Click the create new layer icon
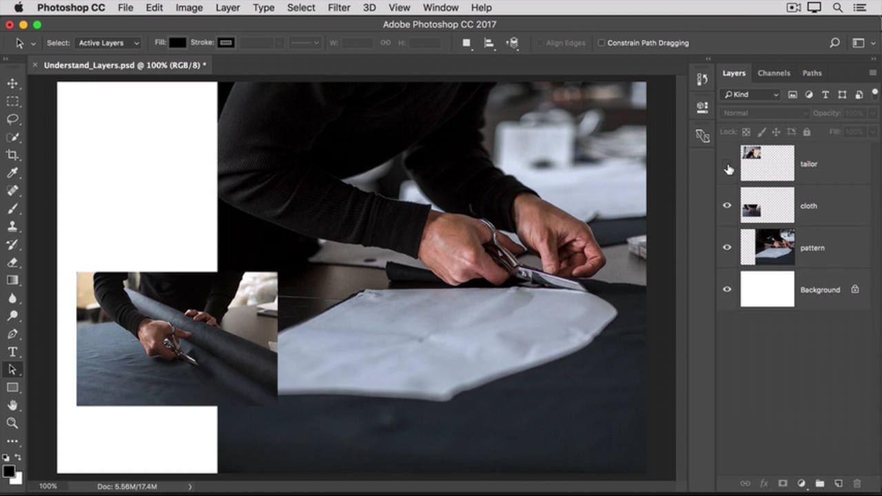This screenshot has height=496, width=882. tap(839, 484)
